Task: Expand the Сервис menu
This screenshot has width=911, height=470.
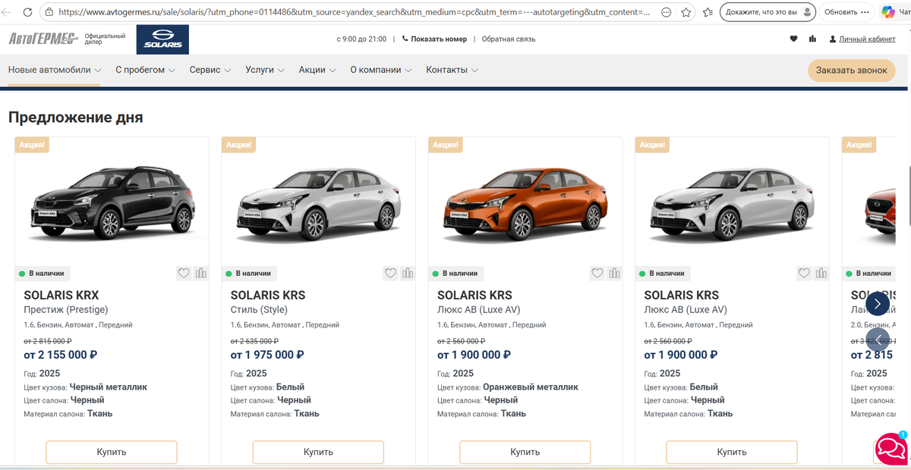Action: coord(210,70)
